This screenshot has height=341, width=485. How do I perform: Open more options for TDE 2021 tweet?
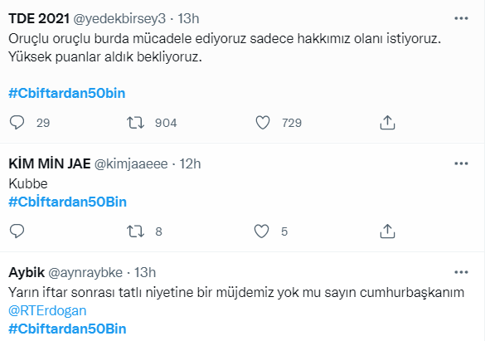[461, 18]
